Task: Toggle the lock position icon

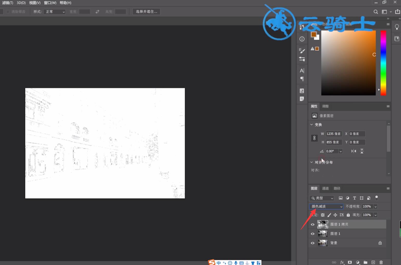Action: click(335, 215)
